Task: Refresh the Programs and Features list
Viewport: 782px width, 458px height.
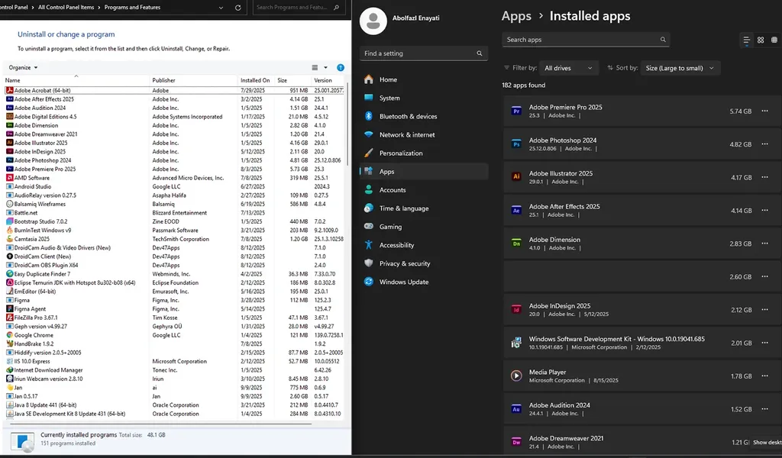Action: 238,8
